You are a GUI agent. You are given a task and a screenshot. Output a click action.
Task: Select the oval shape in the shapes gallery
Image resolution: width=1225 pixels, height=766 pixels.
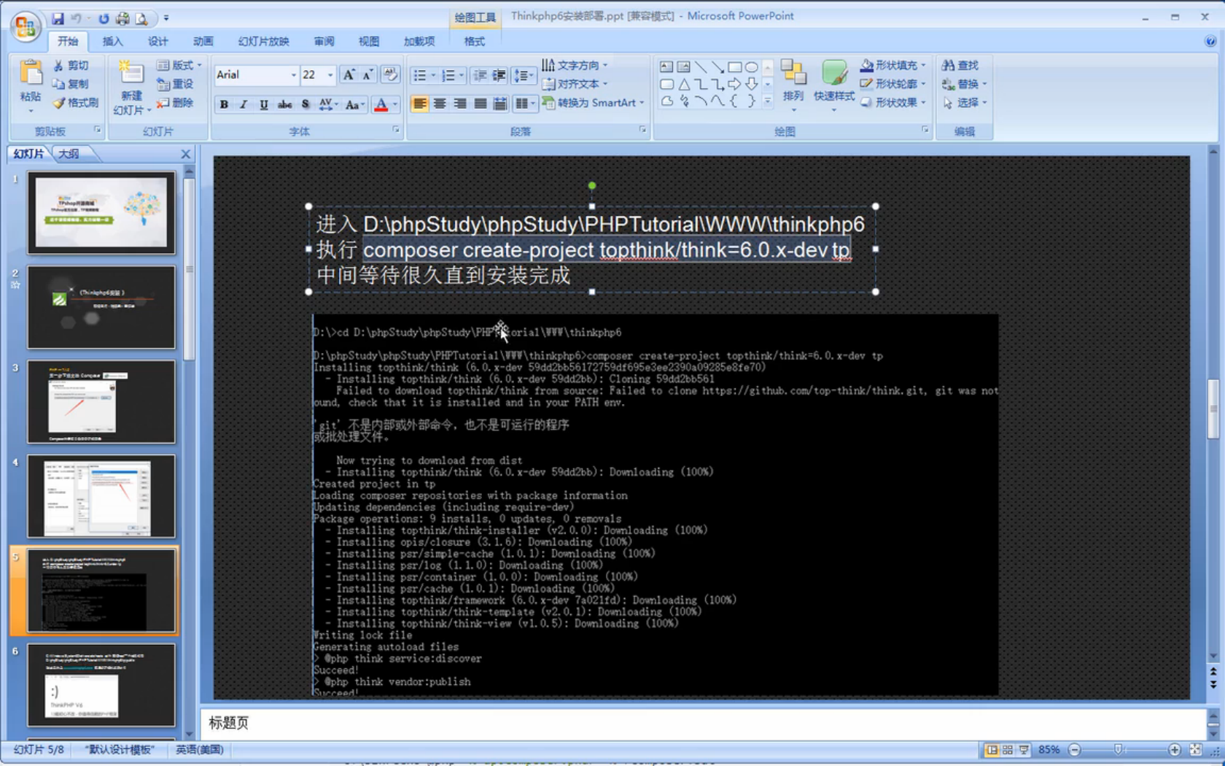[x=751, y=66]
